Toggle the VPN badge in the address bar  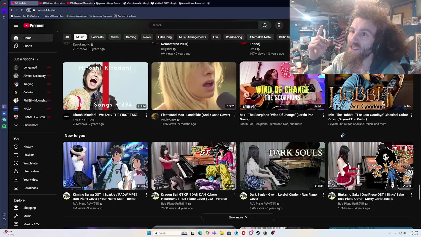[29, 10]
